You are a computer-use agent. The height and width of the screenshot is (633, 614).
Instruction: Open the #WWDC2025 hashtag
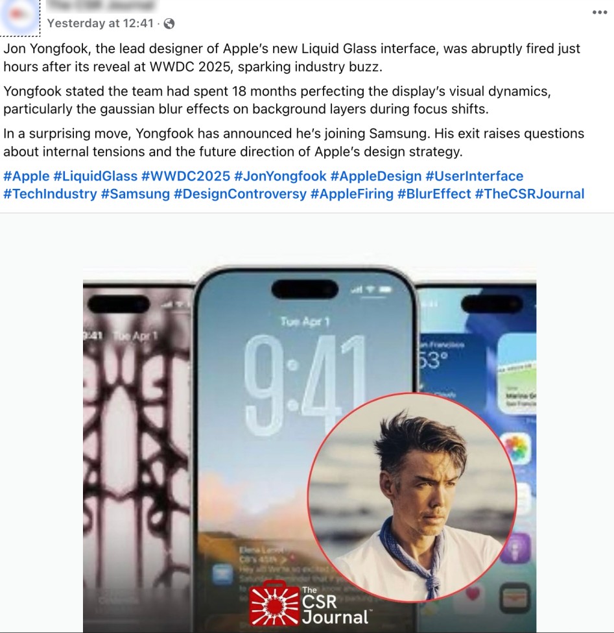pyautogui.click(x=186, y=176)
